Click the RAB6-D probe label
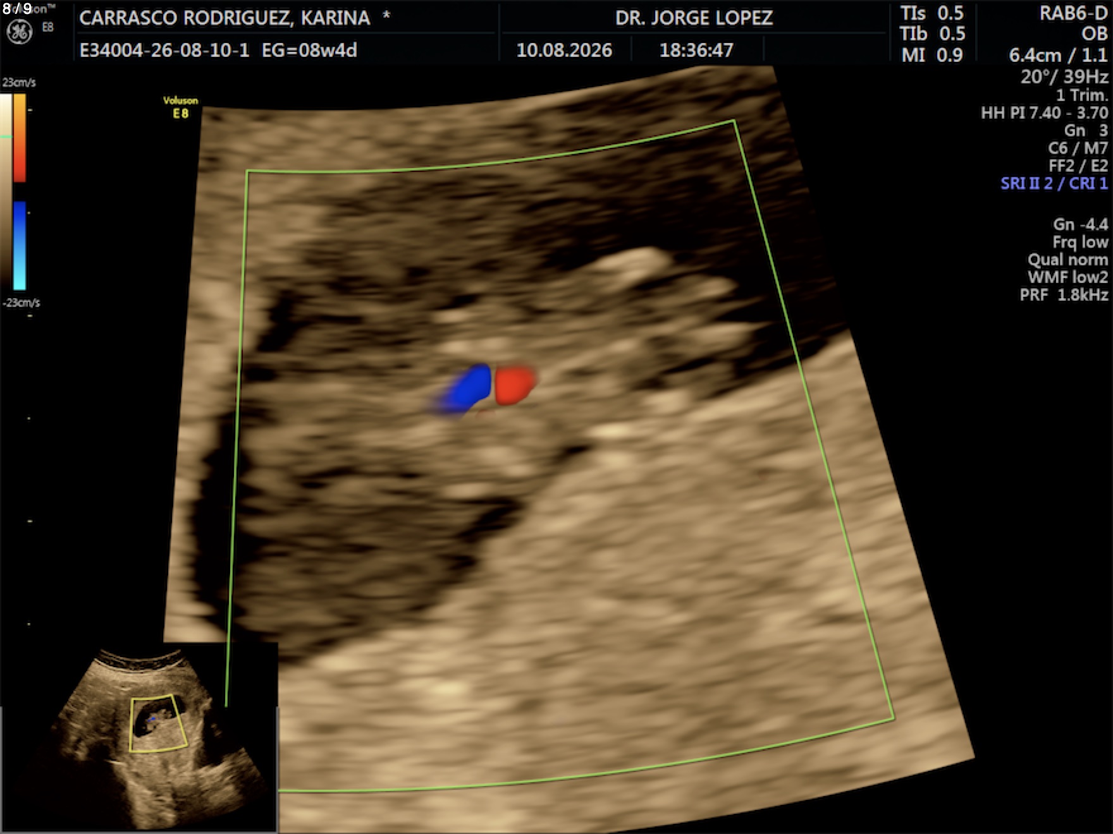Viewport: 1113px width, 834px height. click(1073, 13)
